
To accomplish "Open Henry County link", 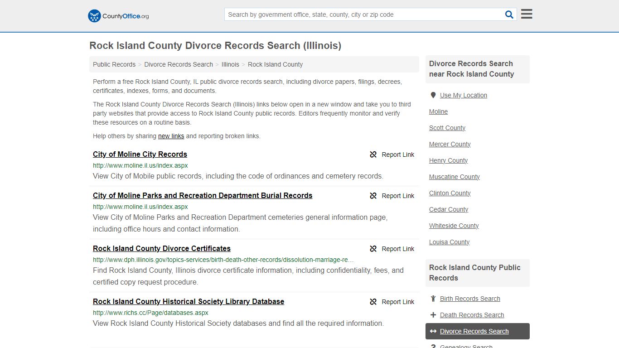I will tap(449, 160).
